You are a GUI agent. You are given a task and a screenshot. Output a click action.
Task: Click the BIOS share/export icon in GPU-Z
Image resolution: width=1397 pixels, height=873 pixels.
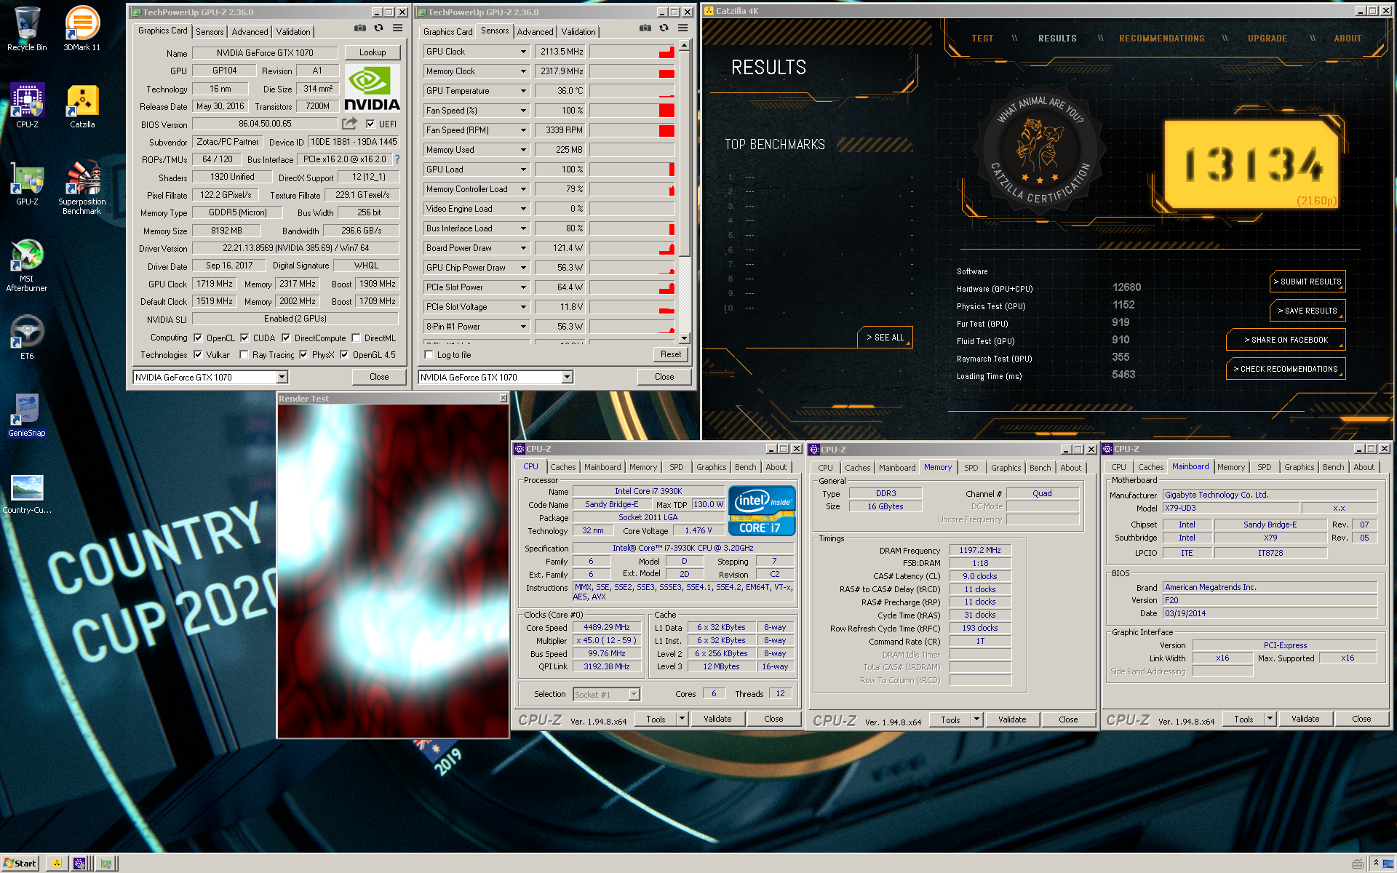pyautogui.click(x=350, y=124)
